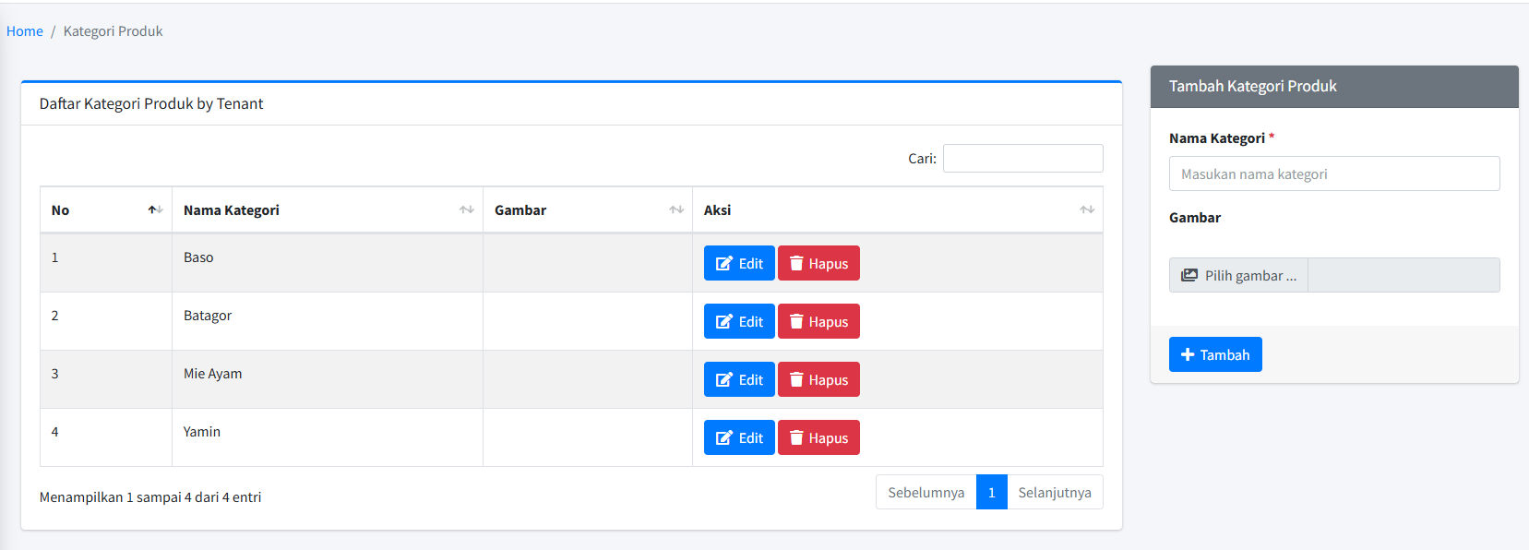This screenshot has width=1529, height=550.
Task: Click sort icon in Gambar column header
Action: point(675,210)
